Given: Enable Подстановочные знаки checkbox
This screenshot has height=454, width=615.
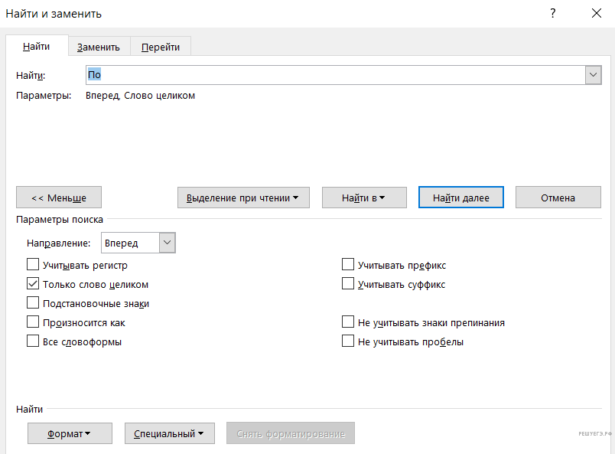Looking at the screenshot, I should pos(33,303).
